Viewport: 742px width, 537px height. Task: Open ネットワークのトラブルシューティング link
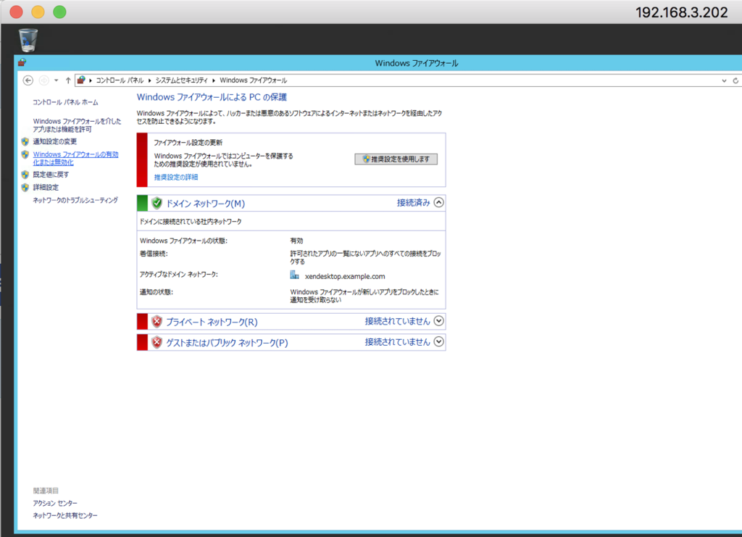75,200
